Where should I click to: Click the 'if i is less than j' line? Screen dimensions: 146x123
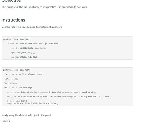pos(17,101)
